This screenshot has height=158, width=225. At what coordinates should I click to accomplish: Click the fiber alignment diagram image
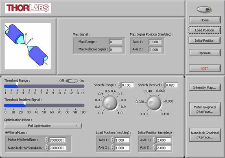click(x=28, y=46)
